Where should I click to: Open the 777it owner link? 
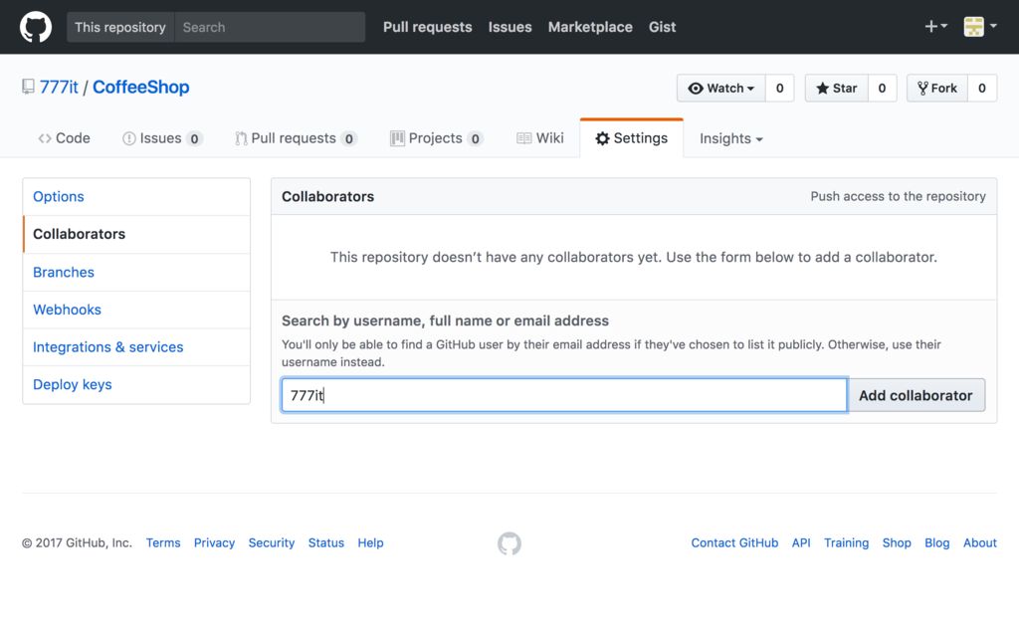[x=59, y=88]
